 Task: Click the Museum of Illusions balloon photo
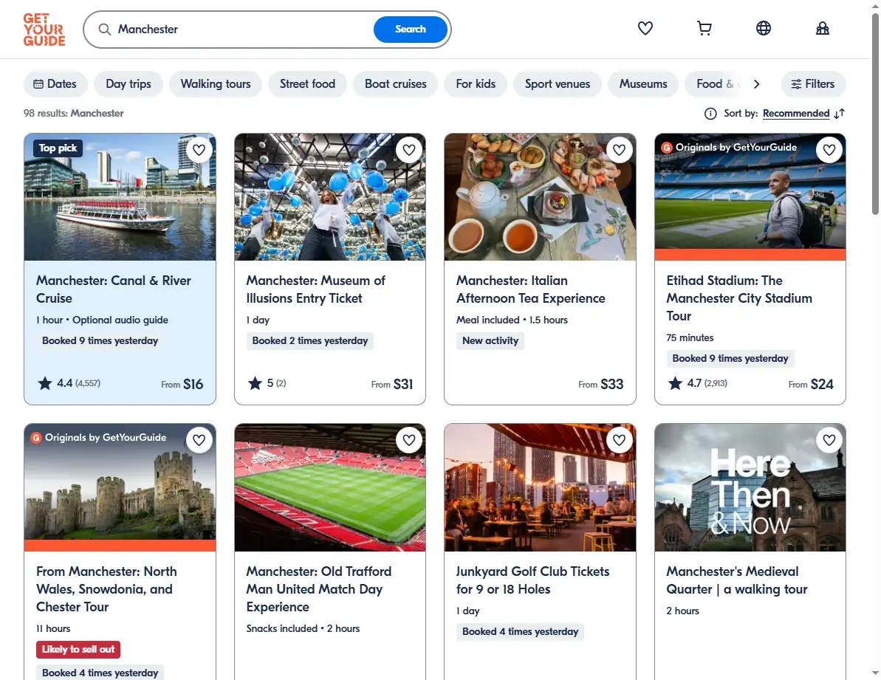(x=330, y=197)
